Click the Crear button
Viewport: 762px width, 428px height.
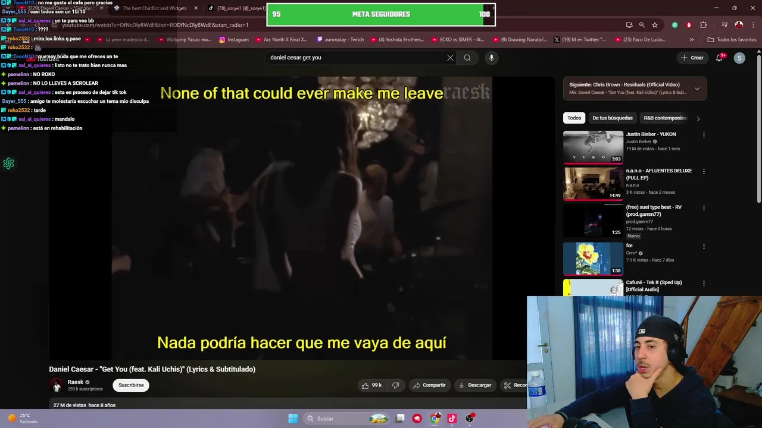[x=692, y=58]
